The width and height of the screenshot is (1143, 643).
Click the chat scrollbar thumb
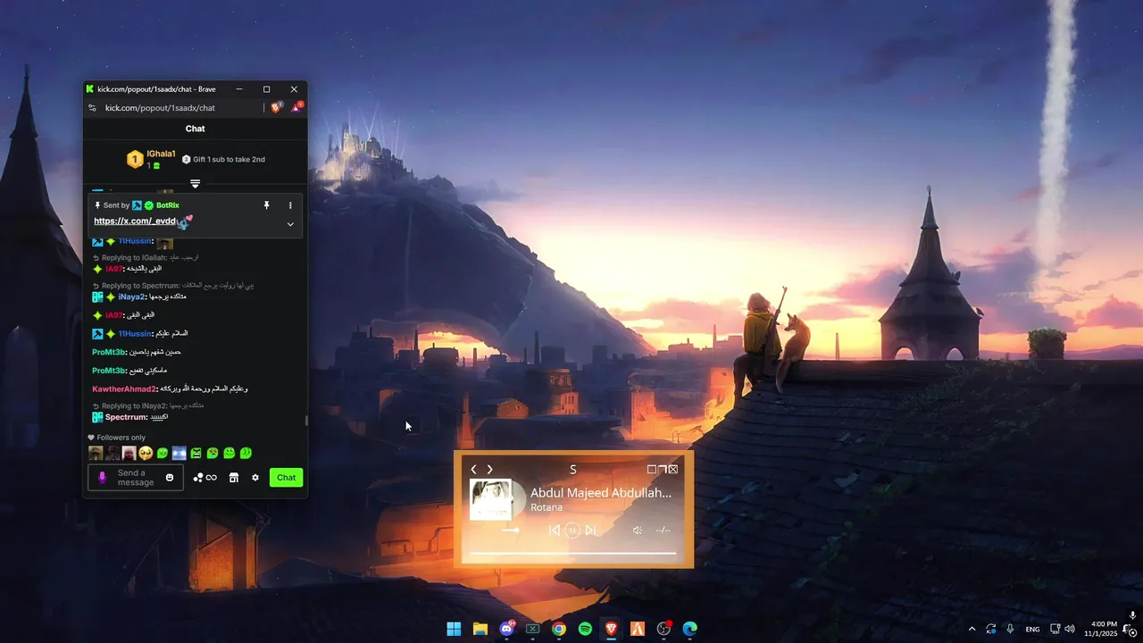(x=306, y=421)
